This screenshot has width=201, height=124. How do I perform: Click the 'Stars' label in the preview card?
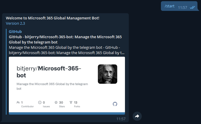[62, 106]
